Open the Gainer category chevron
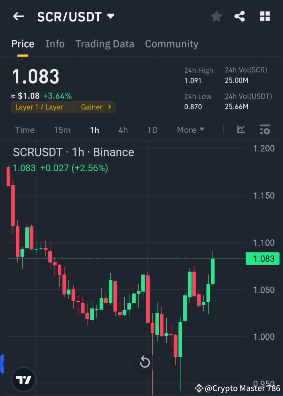 click(97, 107)
